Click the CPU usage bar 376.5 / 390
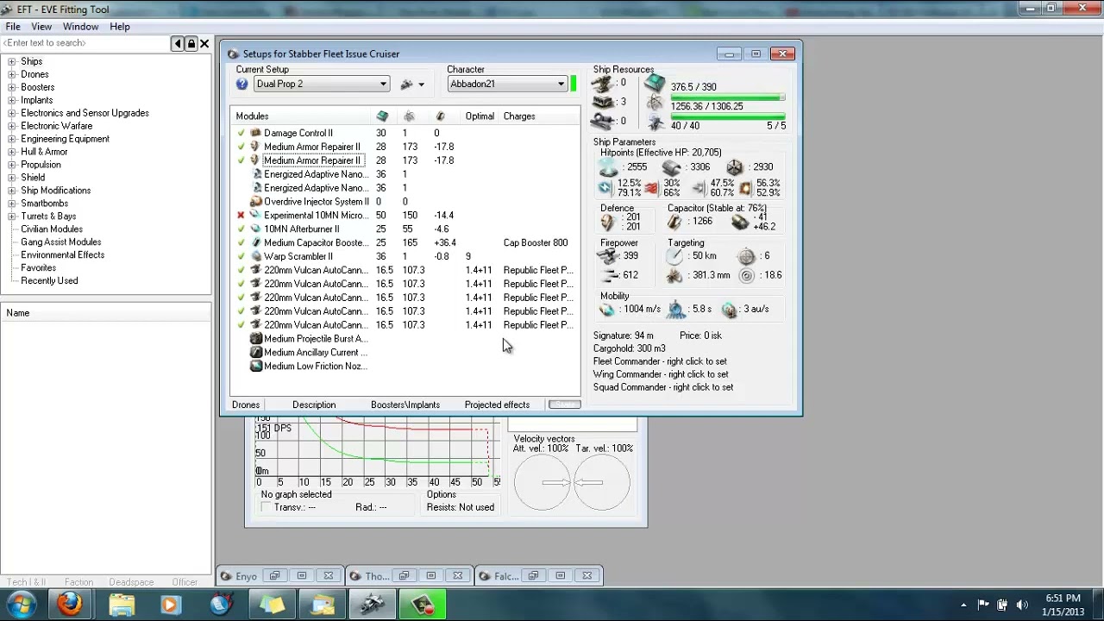1104x621 pixels. (728, 97)
